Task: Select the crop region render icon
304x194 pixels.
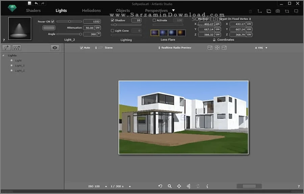Action: point(287,11)
